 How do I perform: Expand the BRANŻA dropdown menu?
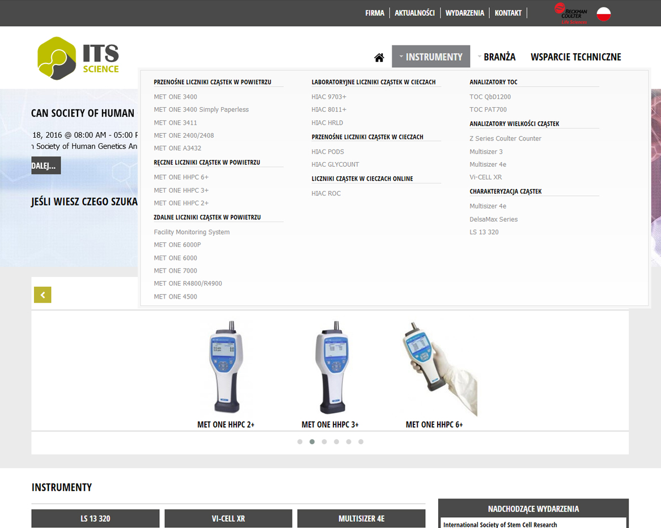pyautogui.click(x=497, y=57)
